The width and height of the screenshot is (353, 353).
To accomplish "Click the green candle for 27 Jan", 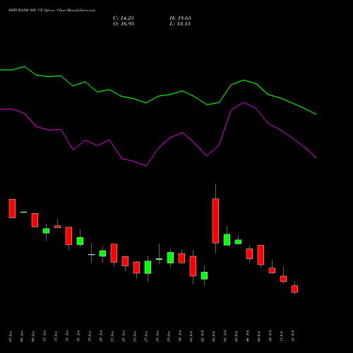I will pos(148,267).
